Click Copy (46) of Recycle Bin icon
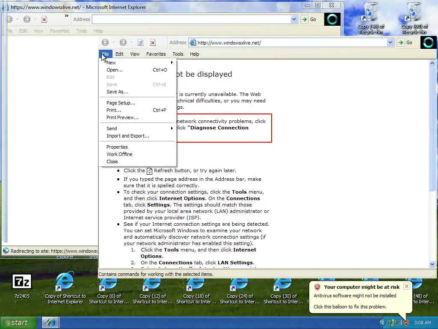The height and width of the screenshot is (329, 438). (x=371, y=18)
